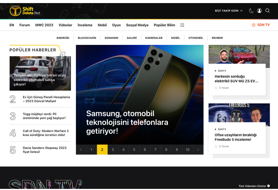
Task: Jump to slide 5 in the slider
Action: pos(134,150)
